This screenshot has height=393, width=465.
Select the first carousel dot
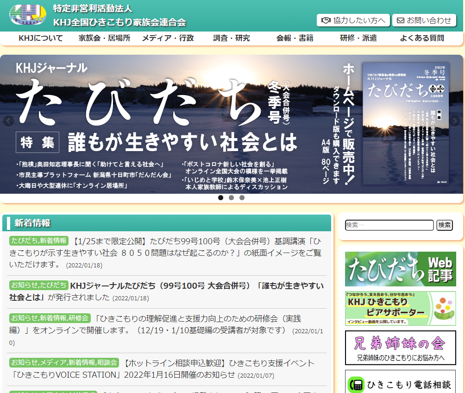click(220, 198)
